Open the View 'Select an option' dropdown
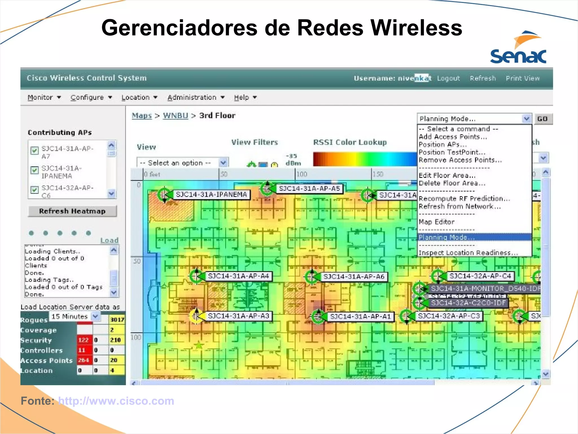Viewport: 578px width, 434px height. [x=182, y=163]
